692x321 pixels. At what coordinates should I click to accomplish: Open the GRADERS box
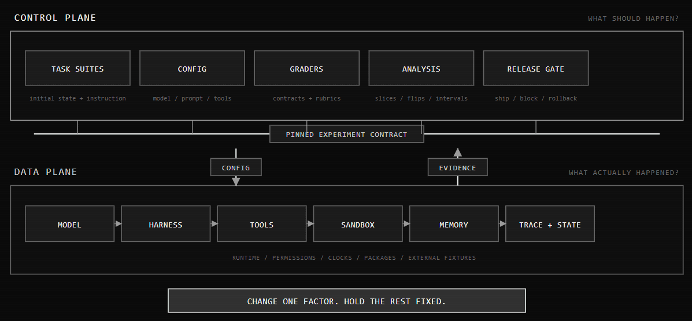(x=307, y=68)
